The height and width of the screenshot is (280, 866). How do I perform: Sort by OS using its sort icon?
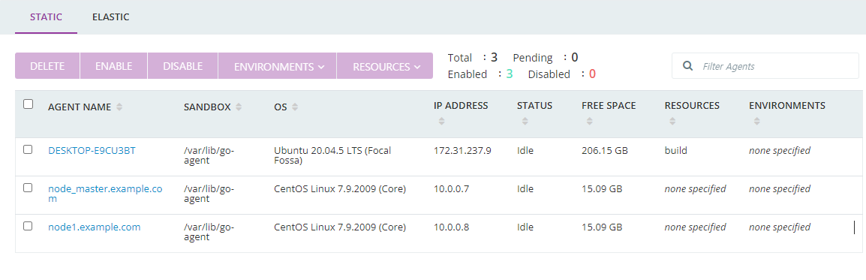click(x=295, y=107)
